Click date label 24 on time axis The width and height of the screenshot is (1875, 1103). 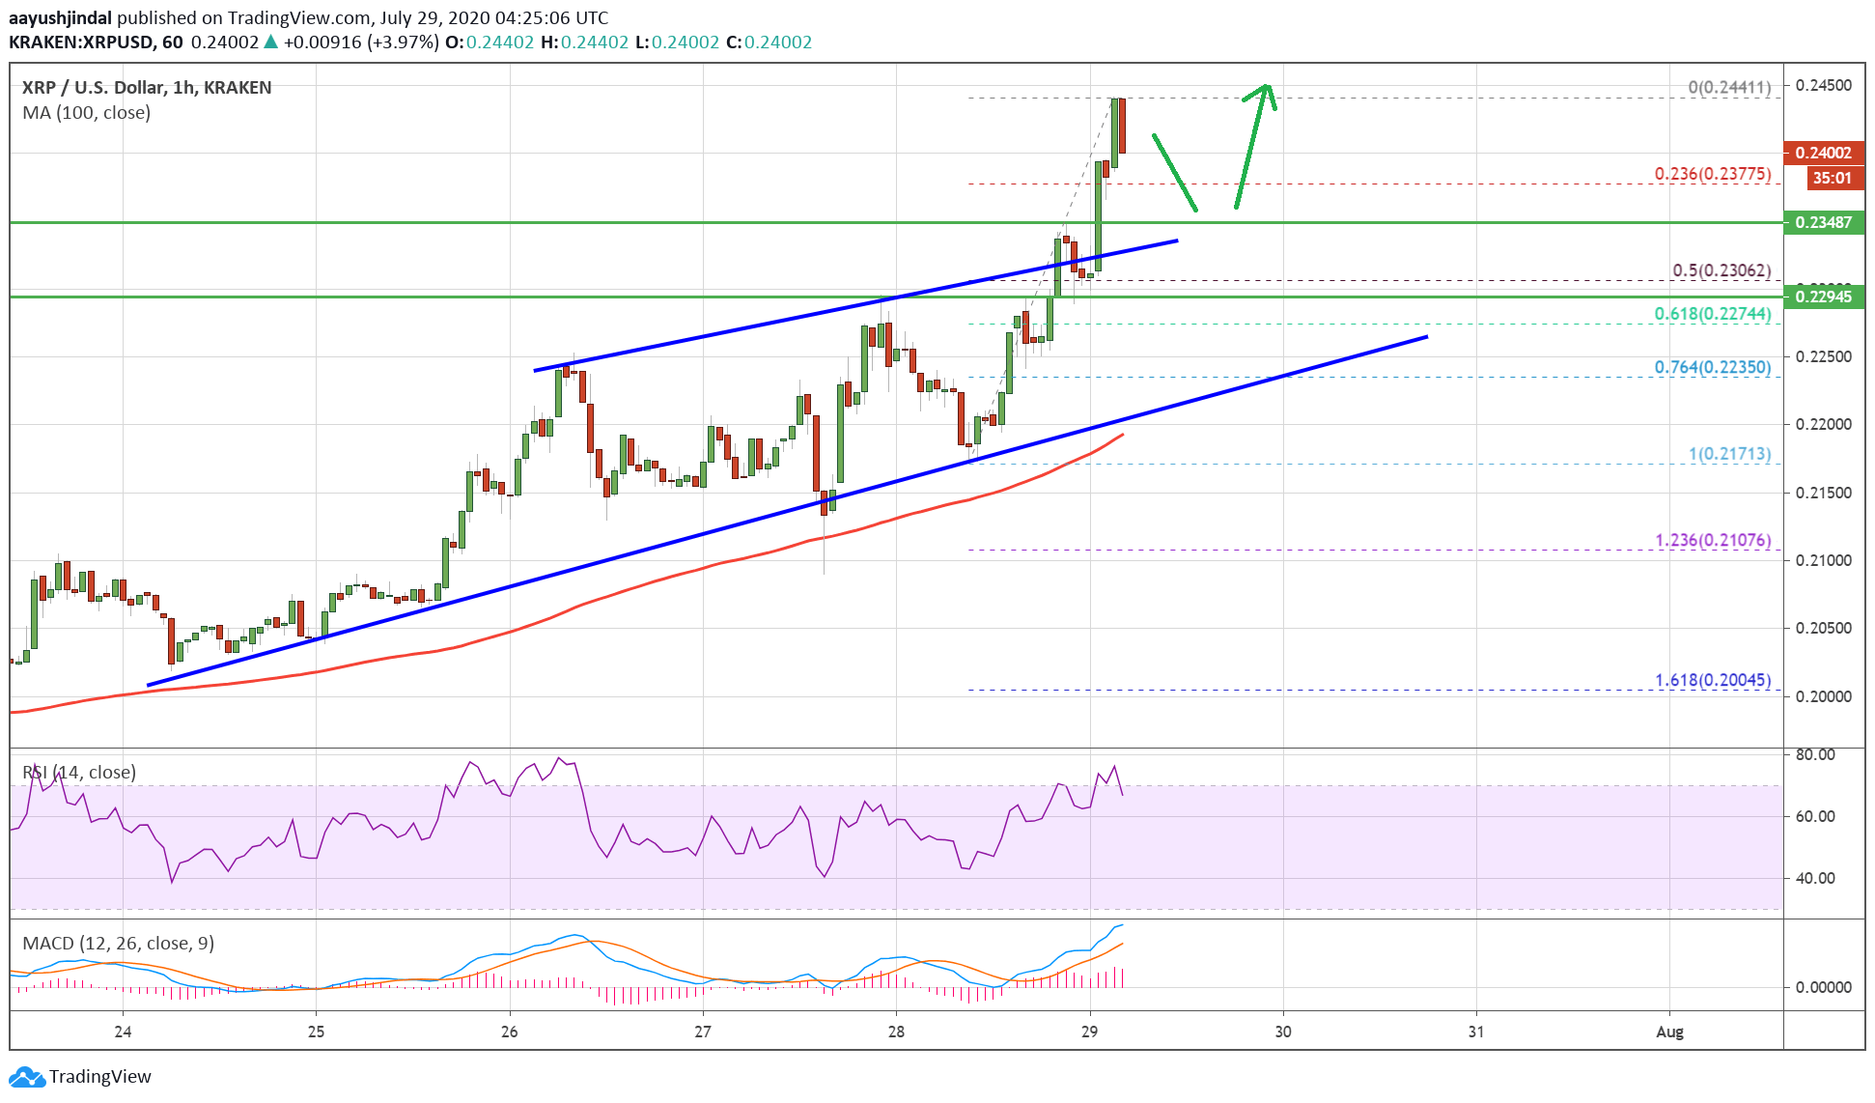click(x=123, y=1032)
